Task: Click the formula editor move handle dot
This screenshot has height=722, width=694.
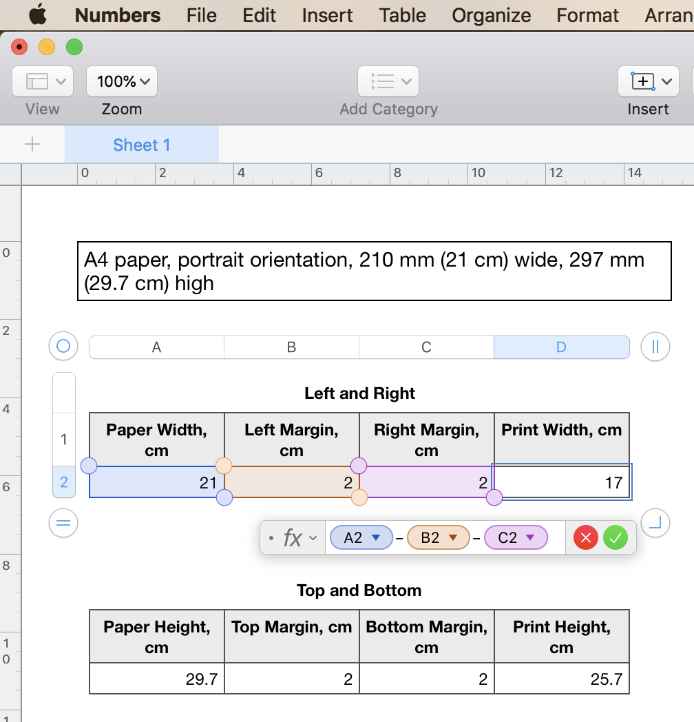Action: coord(271,538)
